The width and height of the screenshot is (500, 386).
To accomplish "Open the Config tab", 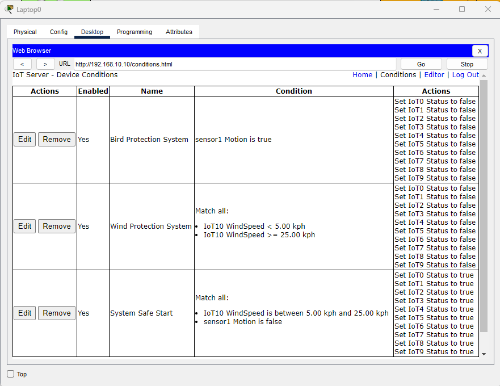I will 58,32.
